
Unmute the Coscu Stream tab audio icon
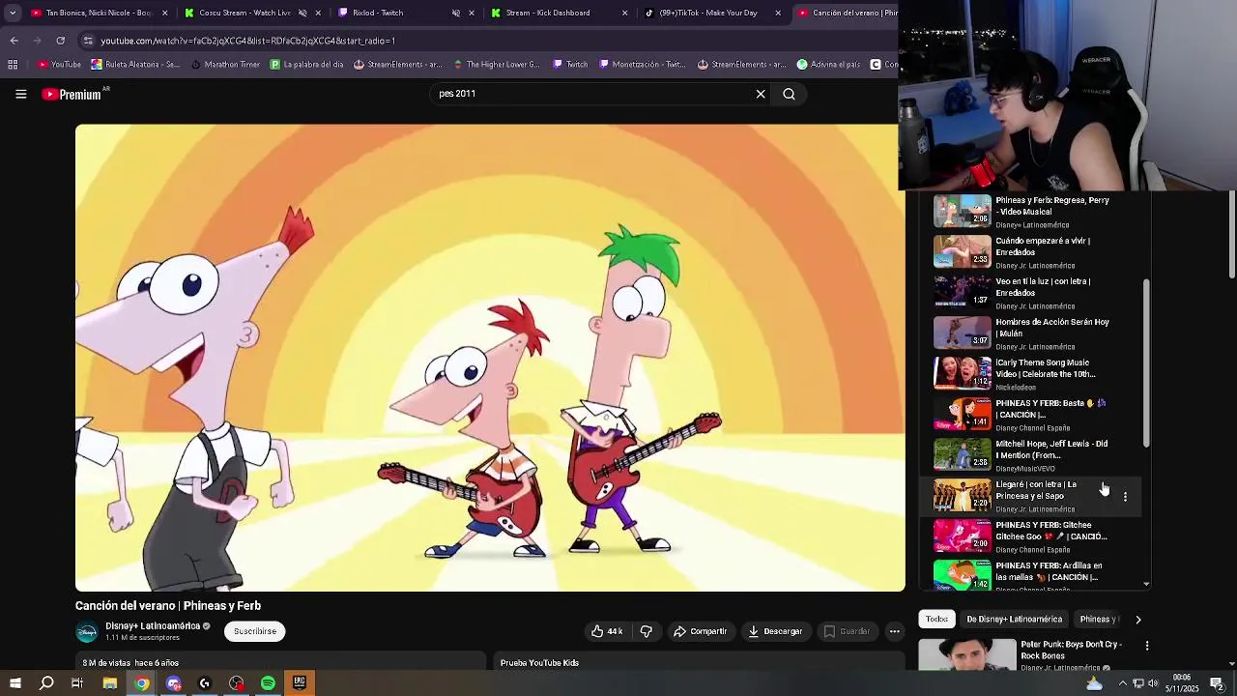[x=302, y=13]
